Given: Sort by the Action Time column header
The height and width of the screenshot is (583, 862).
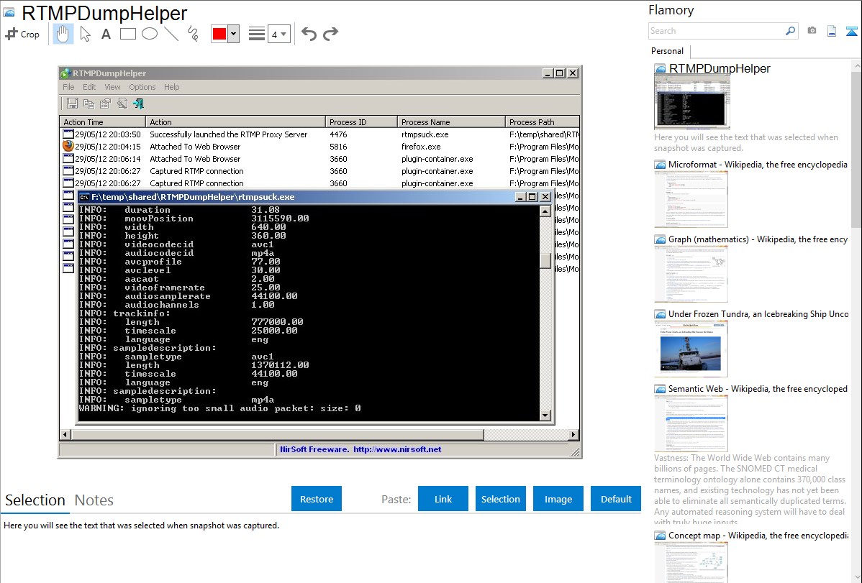Looking at the screenshot, I should click(x=102, y=122).
